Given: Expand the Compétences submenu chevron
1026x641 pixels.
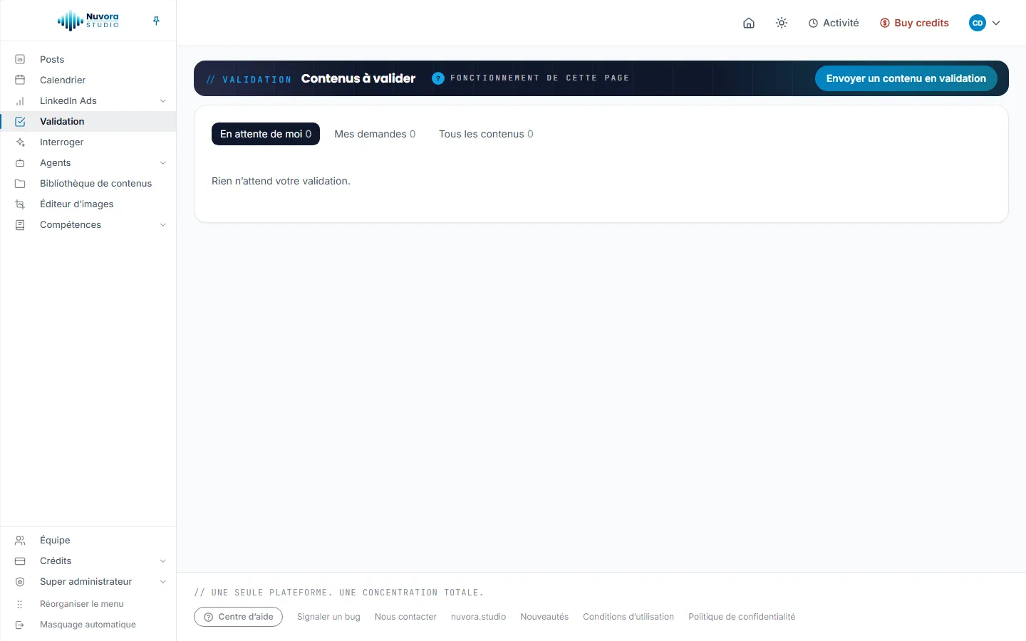Looking at the screenshot, I should click(x=162, y=224).
